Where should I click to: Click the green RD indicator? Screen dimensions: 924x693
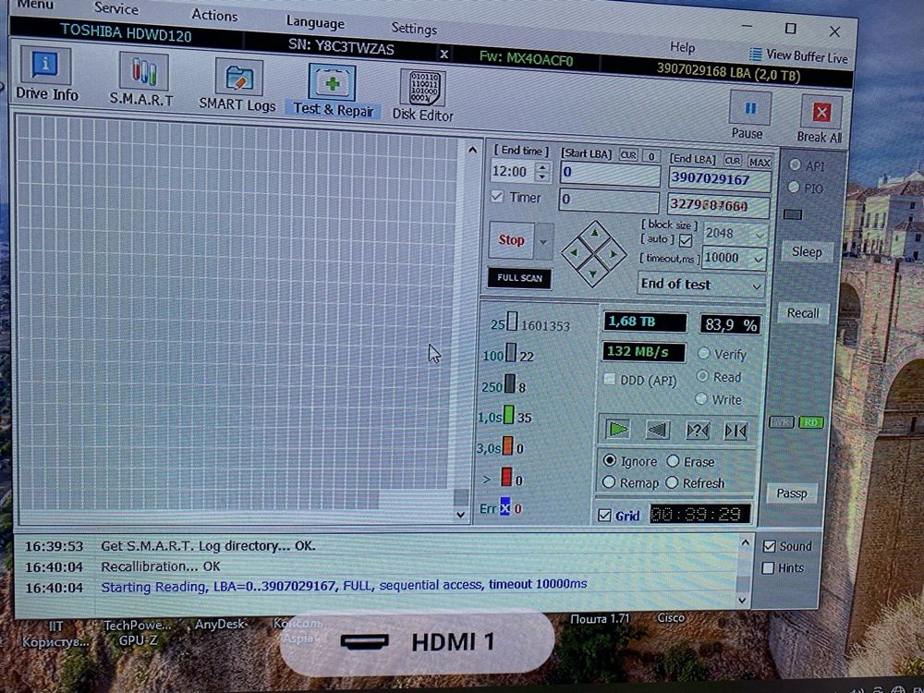point(811,422)
